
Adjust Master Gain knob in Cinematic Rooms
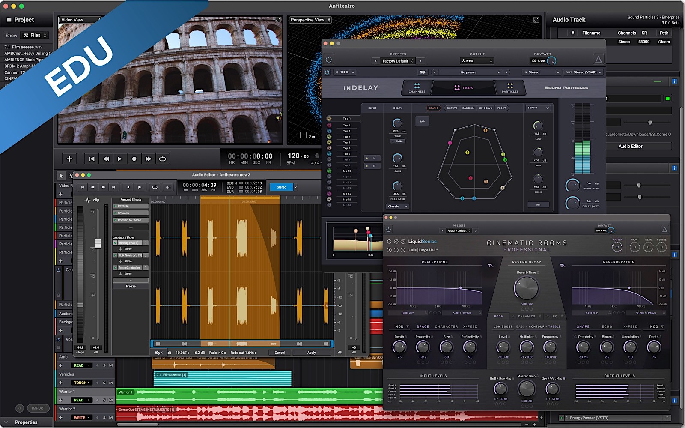click(x=526, y=389)
